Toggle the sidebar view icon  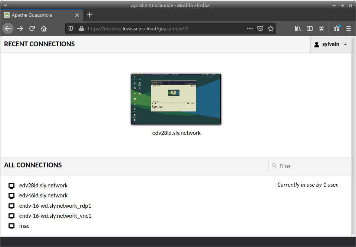(309, 29)
